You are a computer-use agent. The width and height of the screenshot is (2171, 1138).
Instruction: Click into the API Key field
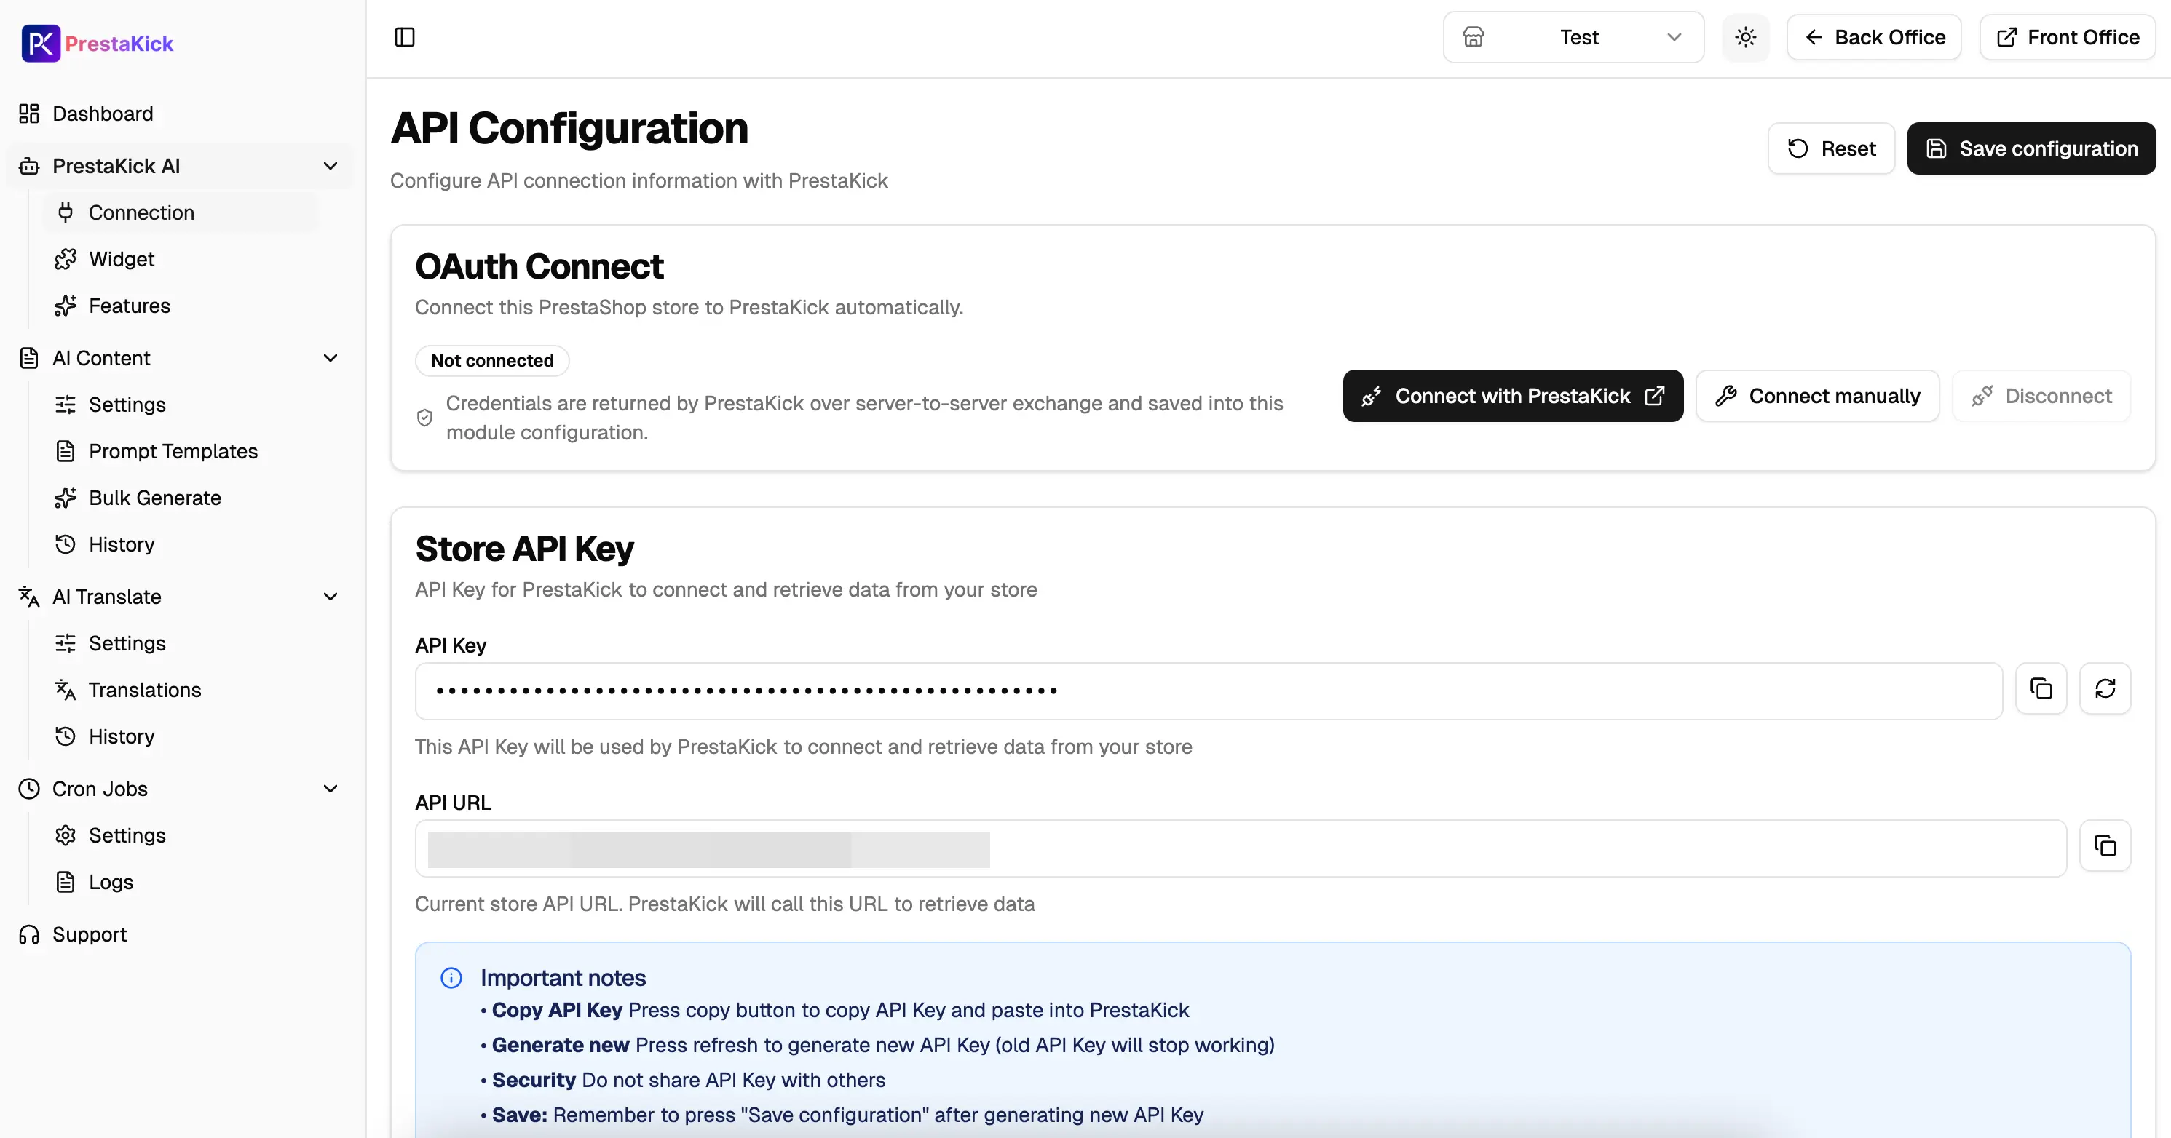click(x=1209, y=691)
